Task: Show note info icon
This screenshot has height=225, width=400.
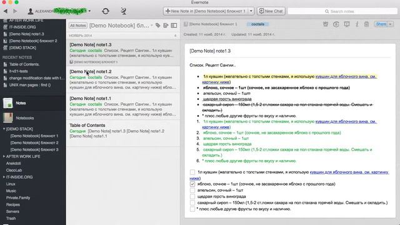Action: click(x=357, y=24)
